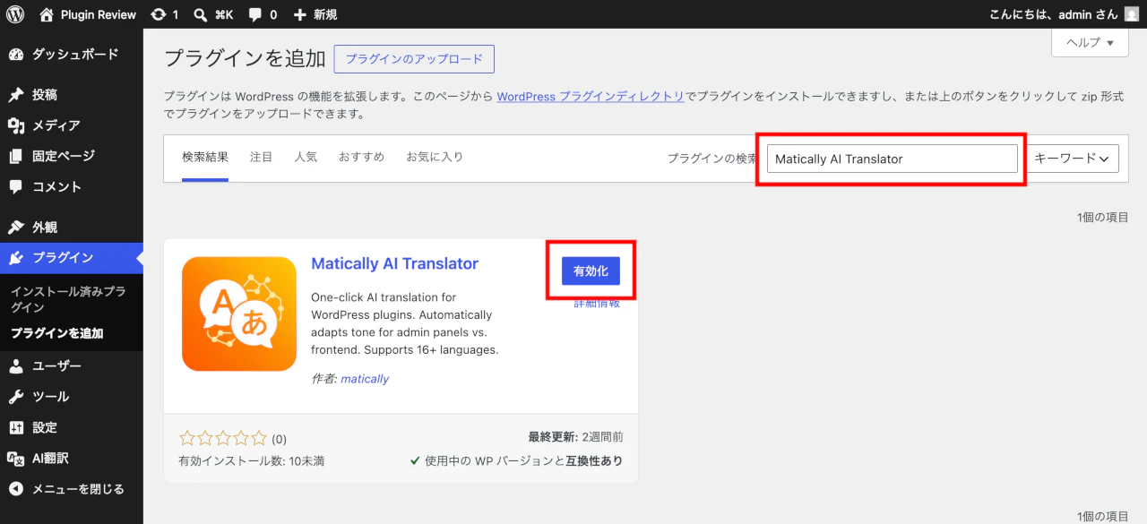Viewport: 1147px width, 524px height.
Task: Switch to the おすすめ tab
Action: tap(361, 158)
